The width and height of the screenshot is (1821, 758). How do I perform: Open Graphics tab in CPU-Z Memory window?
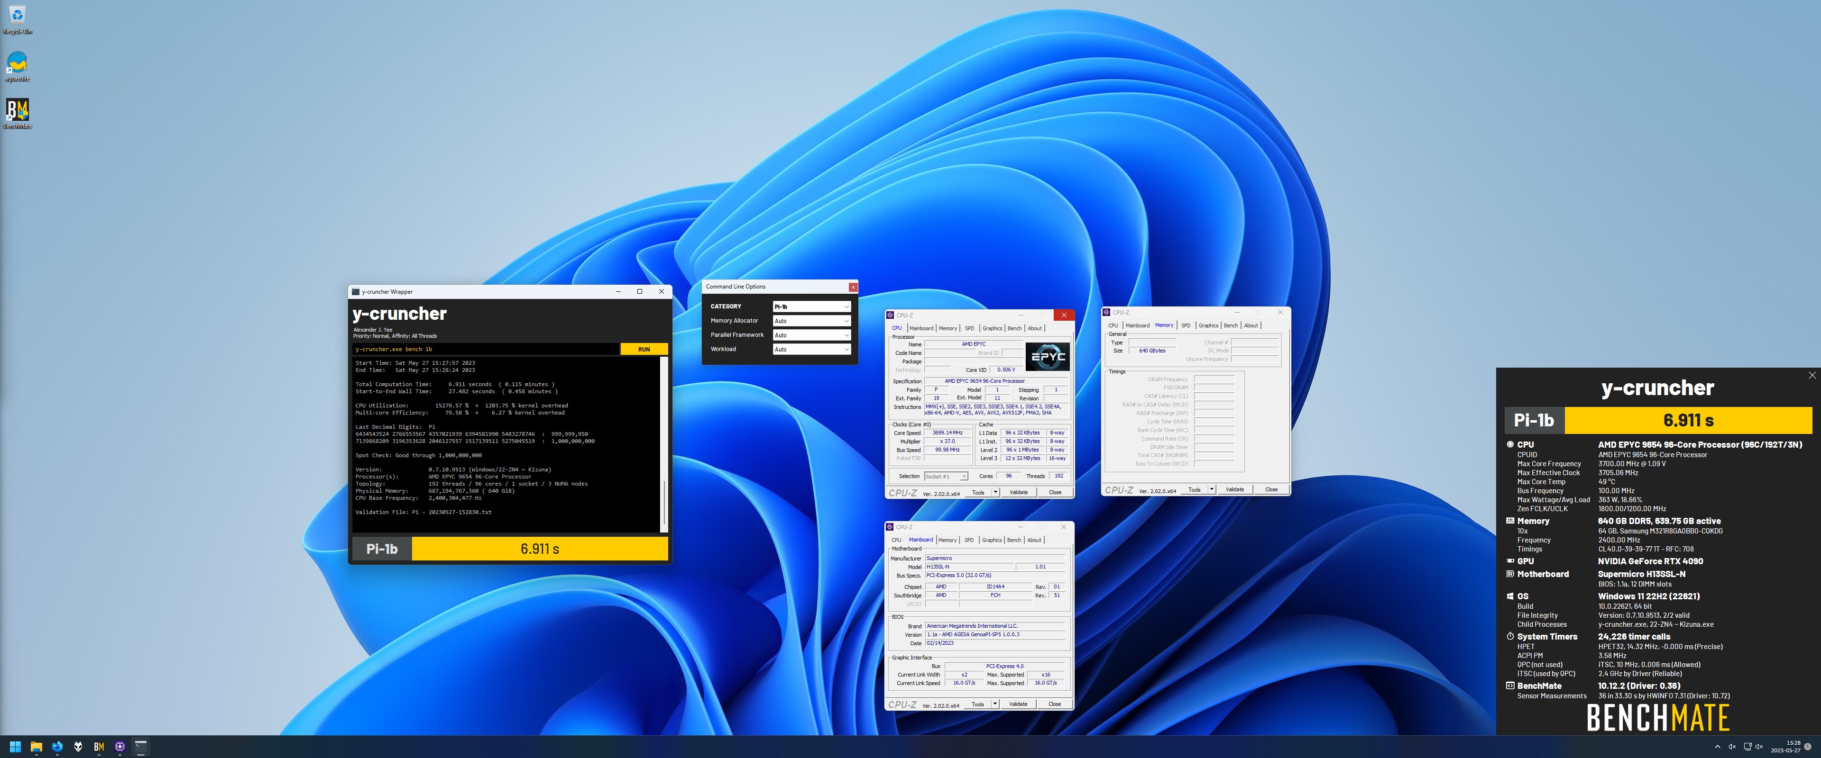click(1208, 325)
